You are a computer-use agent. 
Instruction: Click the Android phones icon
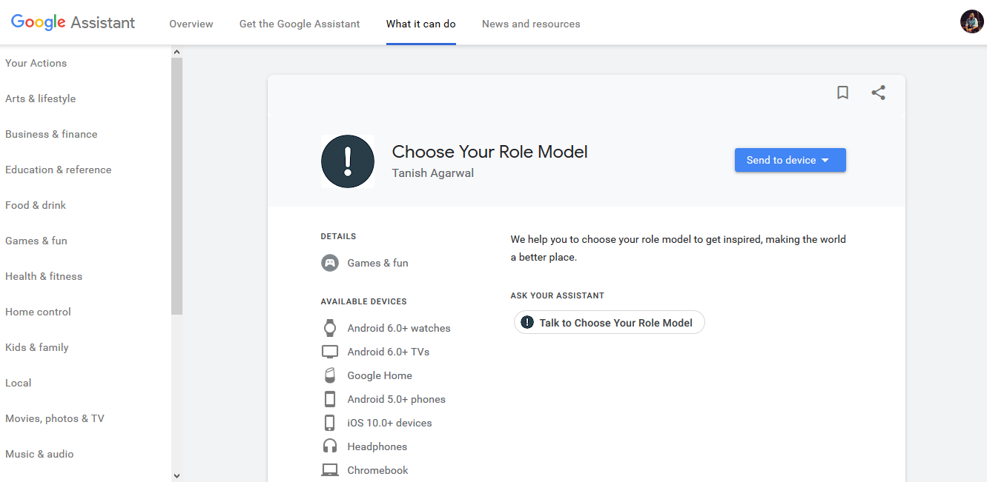(330, 399)
